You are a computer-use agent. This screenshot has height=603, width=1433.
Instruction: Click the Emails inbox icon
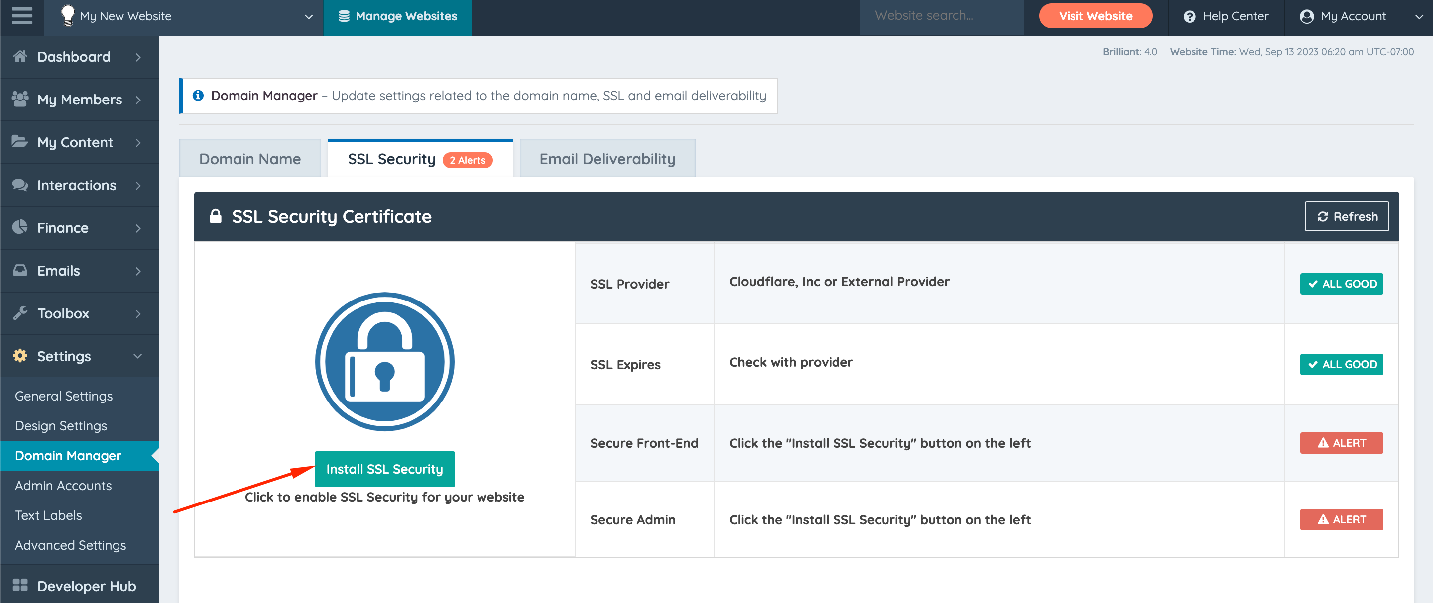coord(20,270)
